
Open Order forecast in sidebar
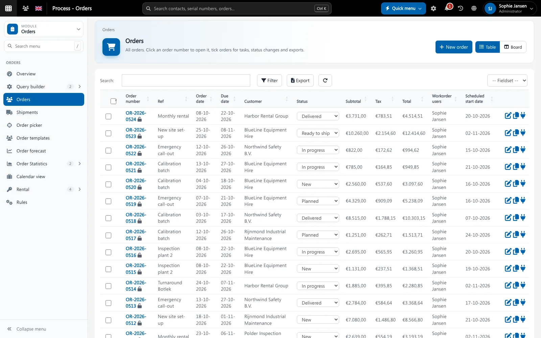tap(44, 151)
